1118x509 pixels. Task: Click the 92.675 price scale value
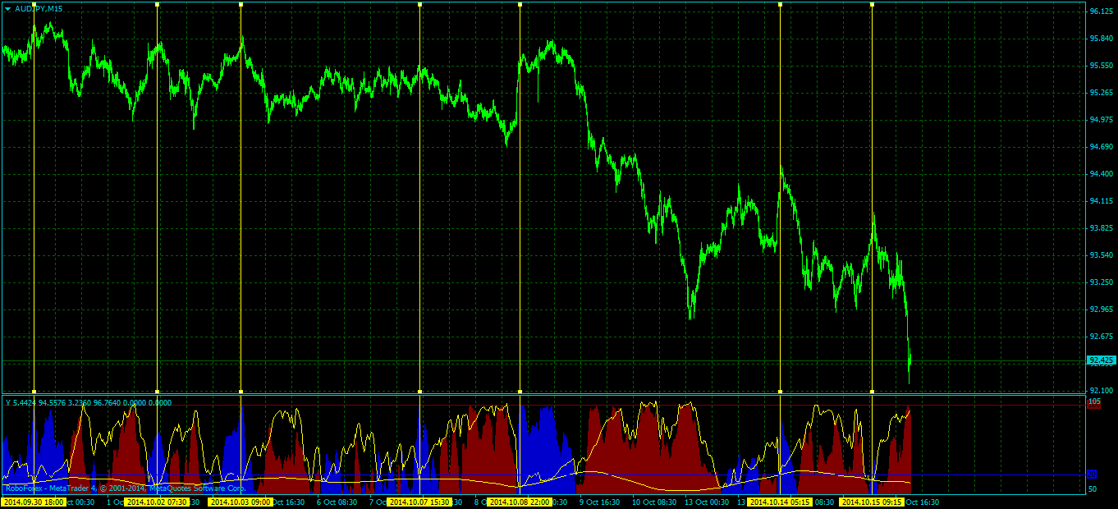(x=1101, y=337)
